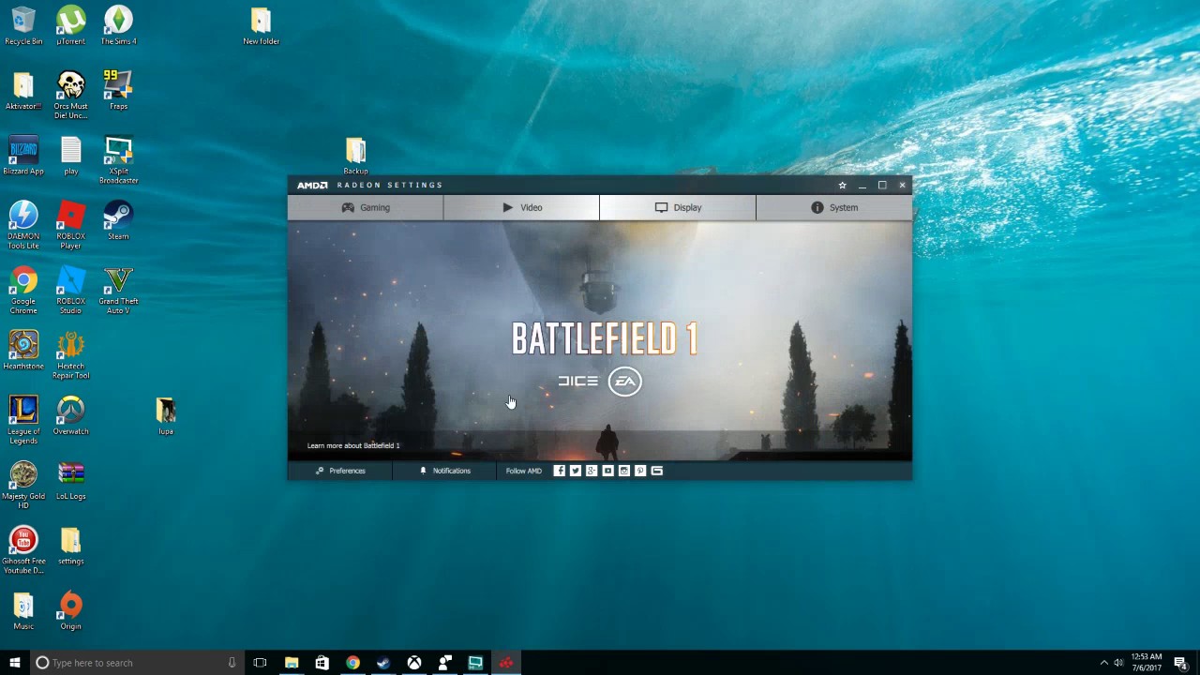Open DAEMON Tools Lite desktop icon

23,225
